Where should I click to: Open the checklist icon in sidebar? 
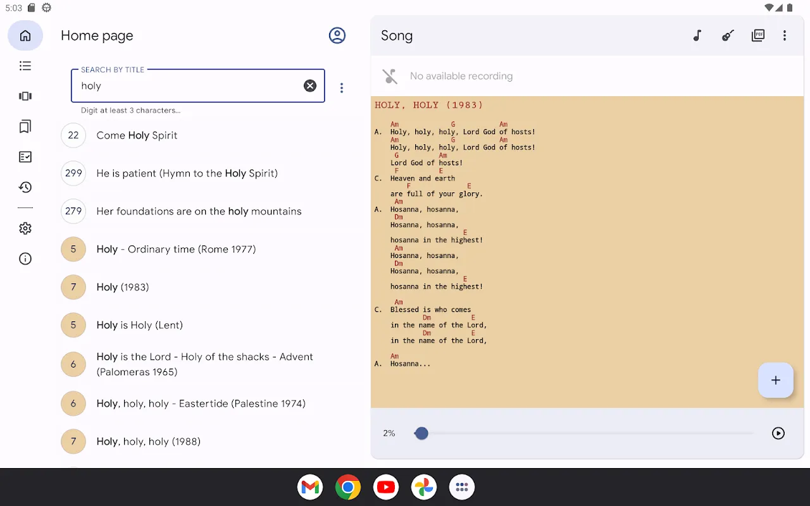pyautogui.click(x=25, y=157)
